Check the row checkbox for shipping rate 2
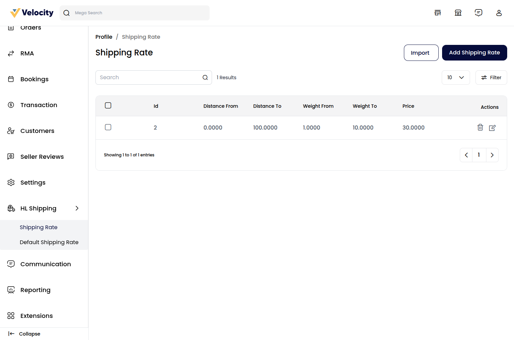Image resolution: width=514 pixels, height=340 pixels. click(x=108, y=127)
